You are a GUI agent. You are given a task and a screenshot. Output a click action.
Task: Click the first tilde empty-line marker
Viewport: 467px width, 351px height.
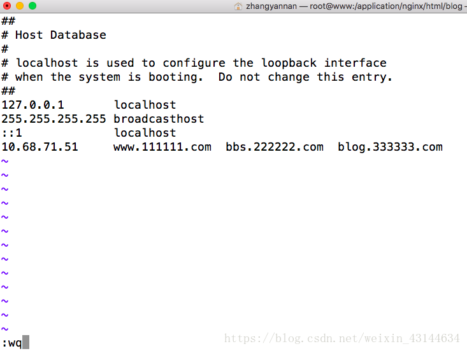coord(4,161)
